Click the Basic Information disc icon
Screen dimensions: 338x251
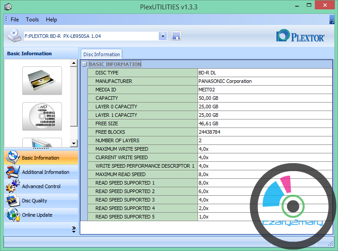click(x=13, y=158)
